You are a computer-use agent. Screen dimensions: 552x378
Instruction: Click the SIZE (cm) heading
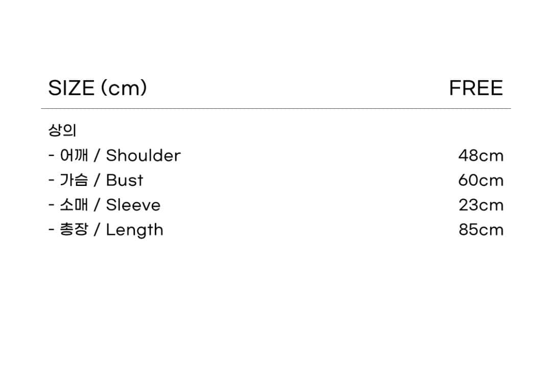(98, 88)
